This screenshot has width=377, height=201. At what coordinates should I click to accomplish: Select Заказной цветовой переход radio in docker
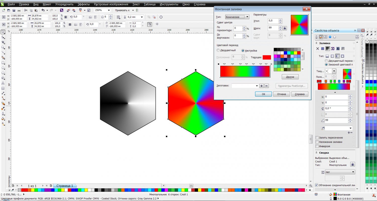326,64
